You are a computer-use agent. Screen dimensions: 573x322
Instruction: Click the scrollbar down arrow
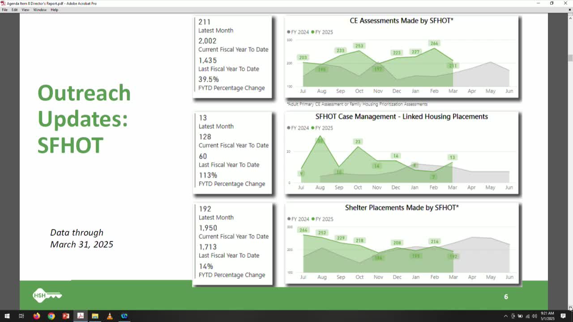[x=570, y=307]
